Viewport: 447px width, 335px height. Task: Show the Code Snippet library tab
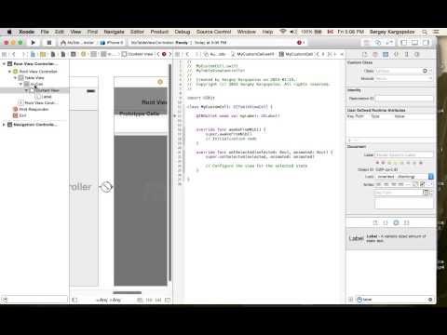click(x=386, y=222)
